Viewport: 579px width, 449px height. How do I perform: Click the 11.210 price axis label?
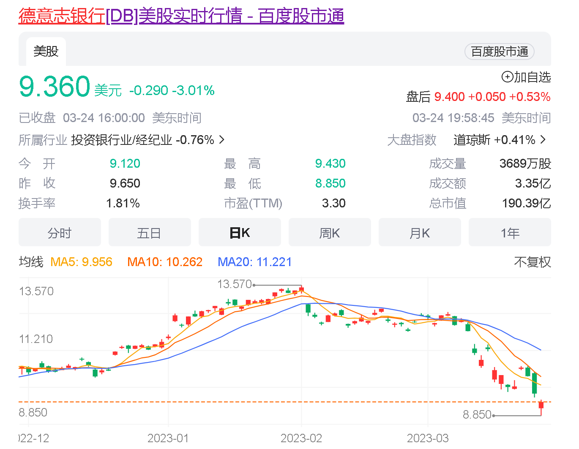click(36, 339)
